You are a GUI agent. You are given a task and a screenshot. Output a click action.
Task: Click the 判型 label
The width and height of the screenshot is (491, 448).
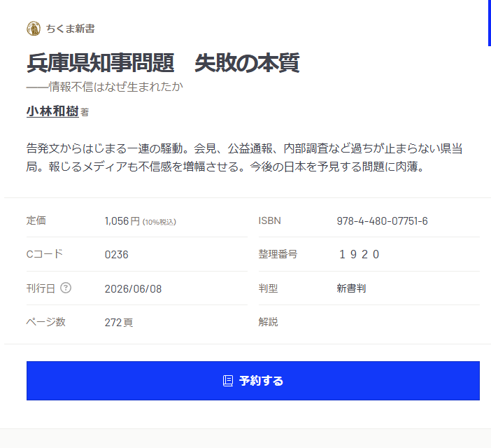point(268,288)
